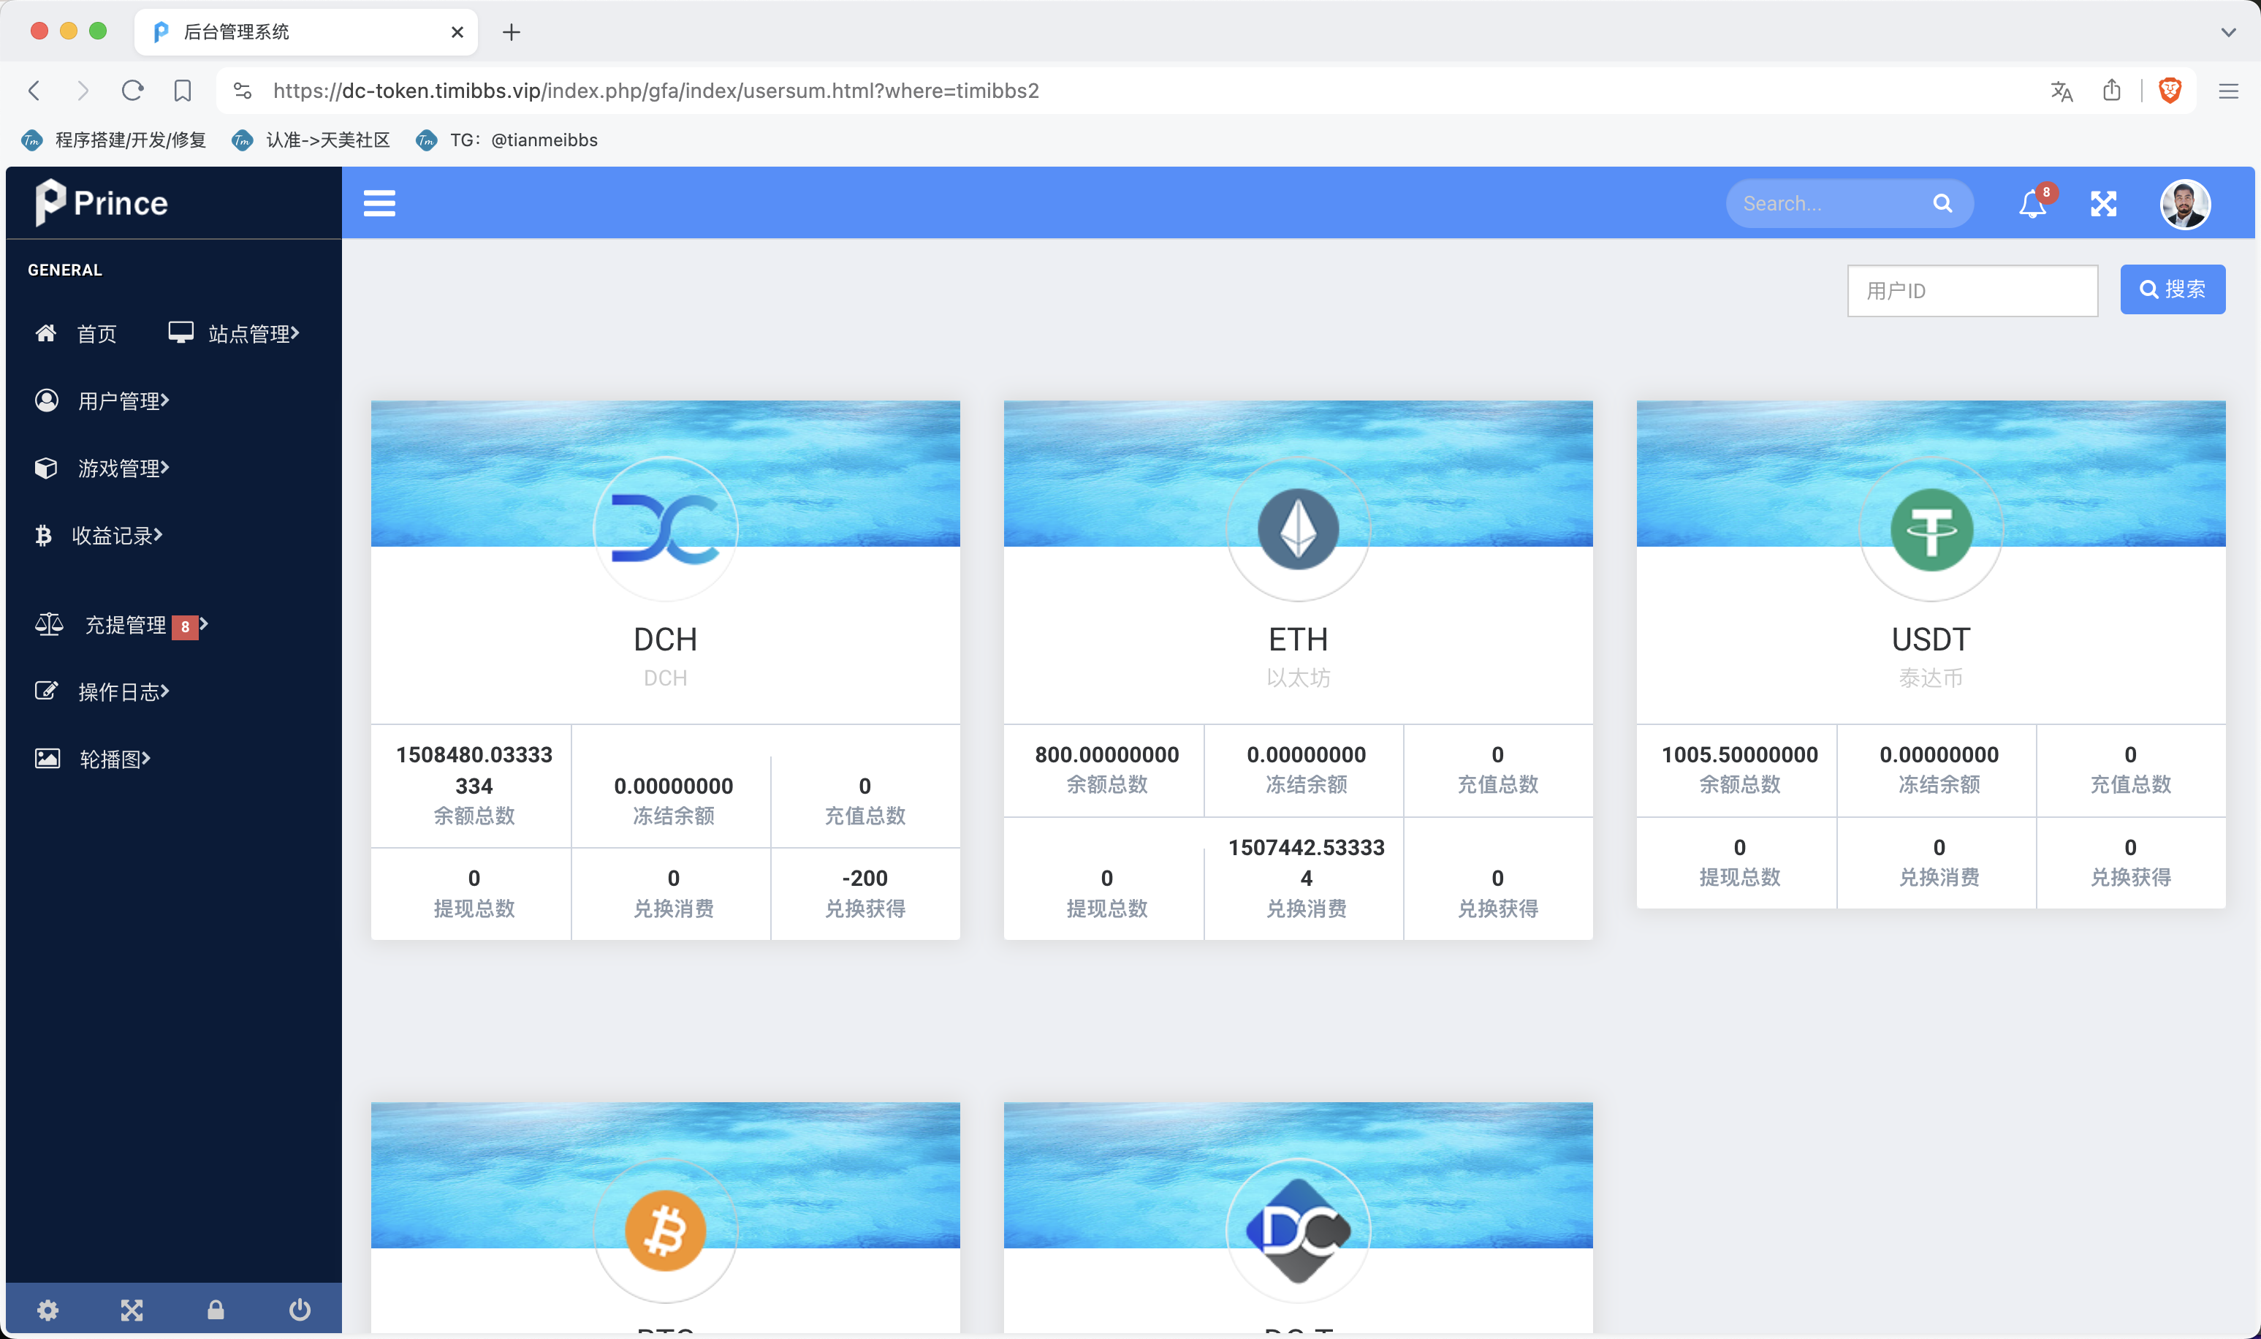
Task: Click the ETH card title
Action: pos(1298,640)
